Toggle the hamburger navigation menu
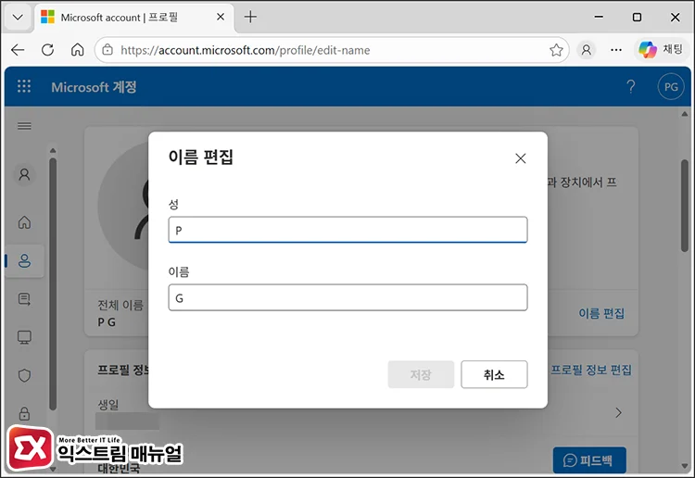Screen dimensions: 695x478 click(x=24, y=126)
